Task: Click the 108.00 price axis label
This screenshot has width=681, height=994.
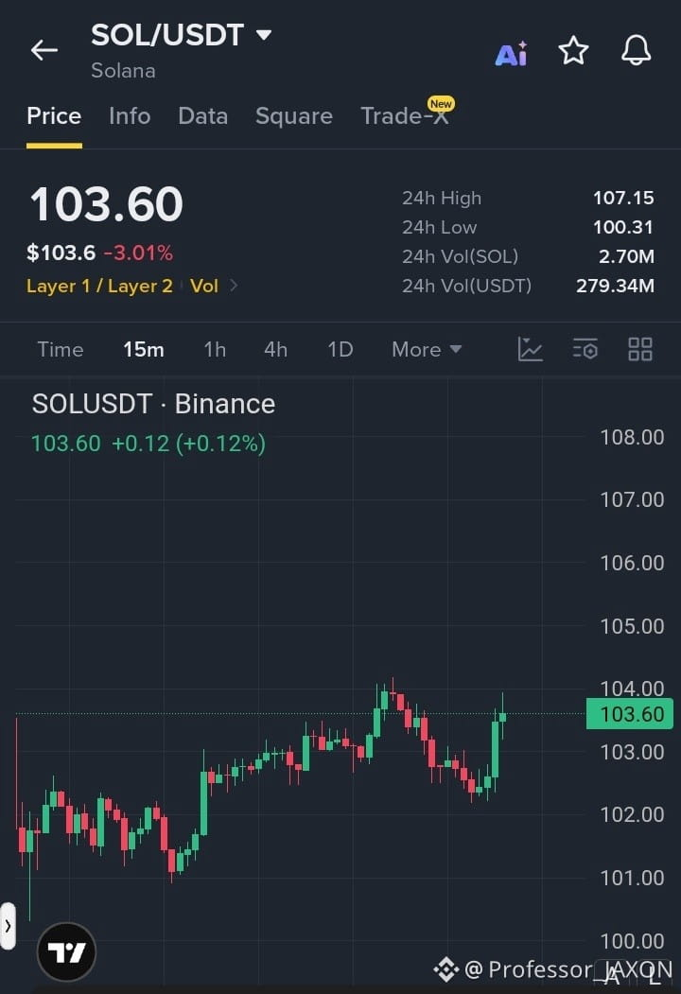Action: pos(632,437)
